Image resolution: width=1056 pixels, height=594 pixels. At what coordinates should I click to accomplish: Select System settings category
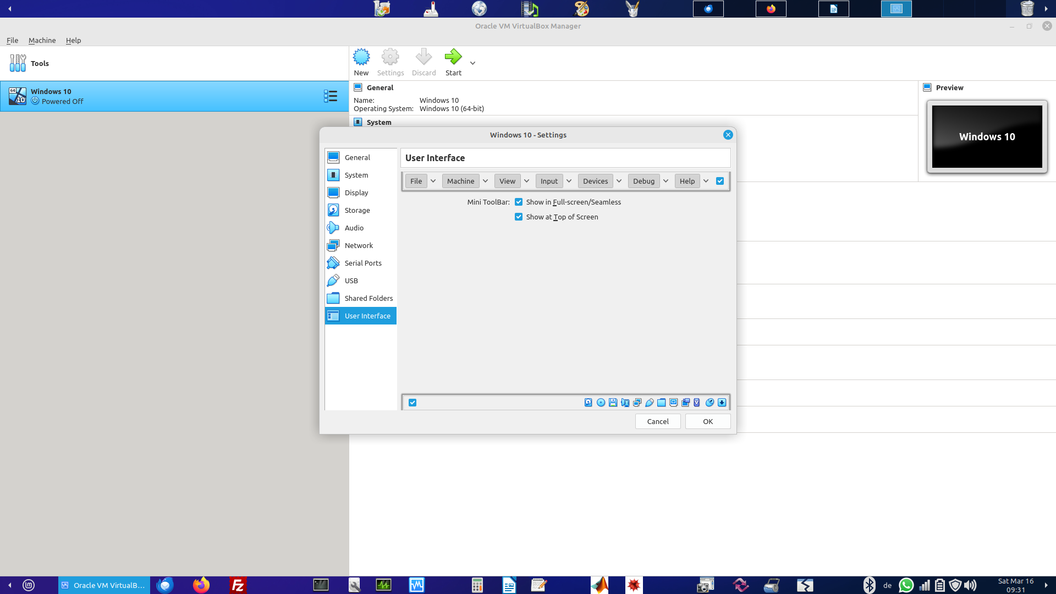click(x=361, y=175)
